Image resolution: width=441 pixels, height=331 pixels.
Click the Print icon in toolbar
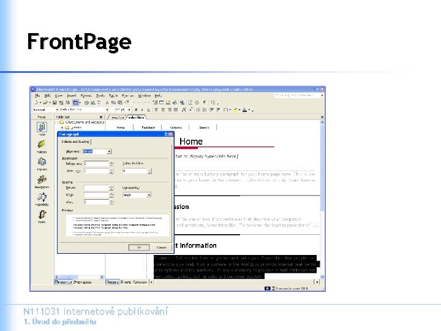pyautogui.click(x=86, y=103)
